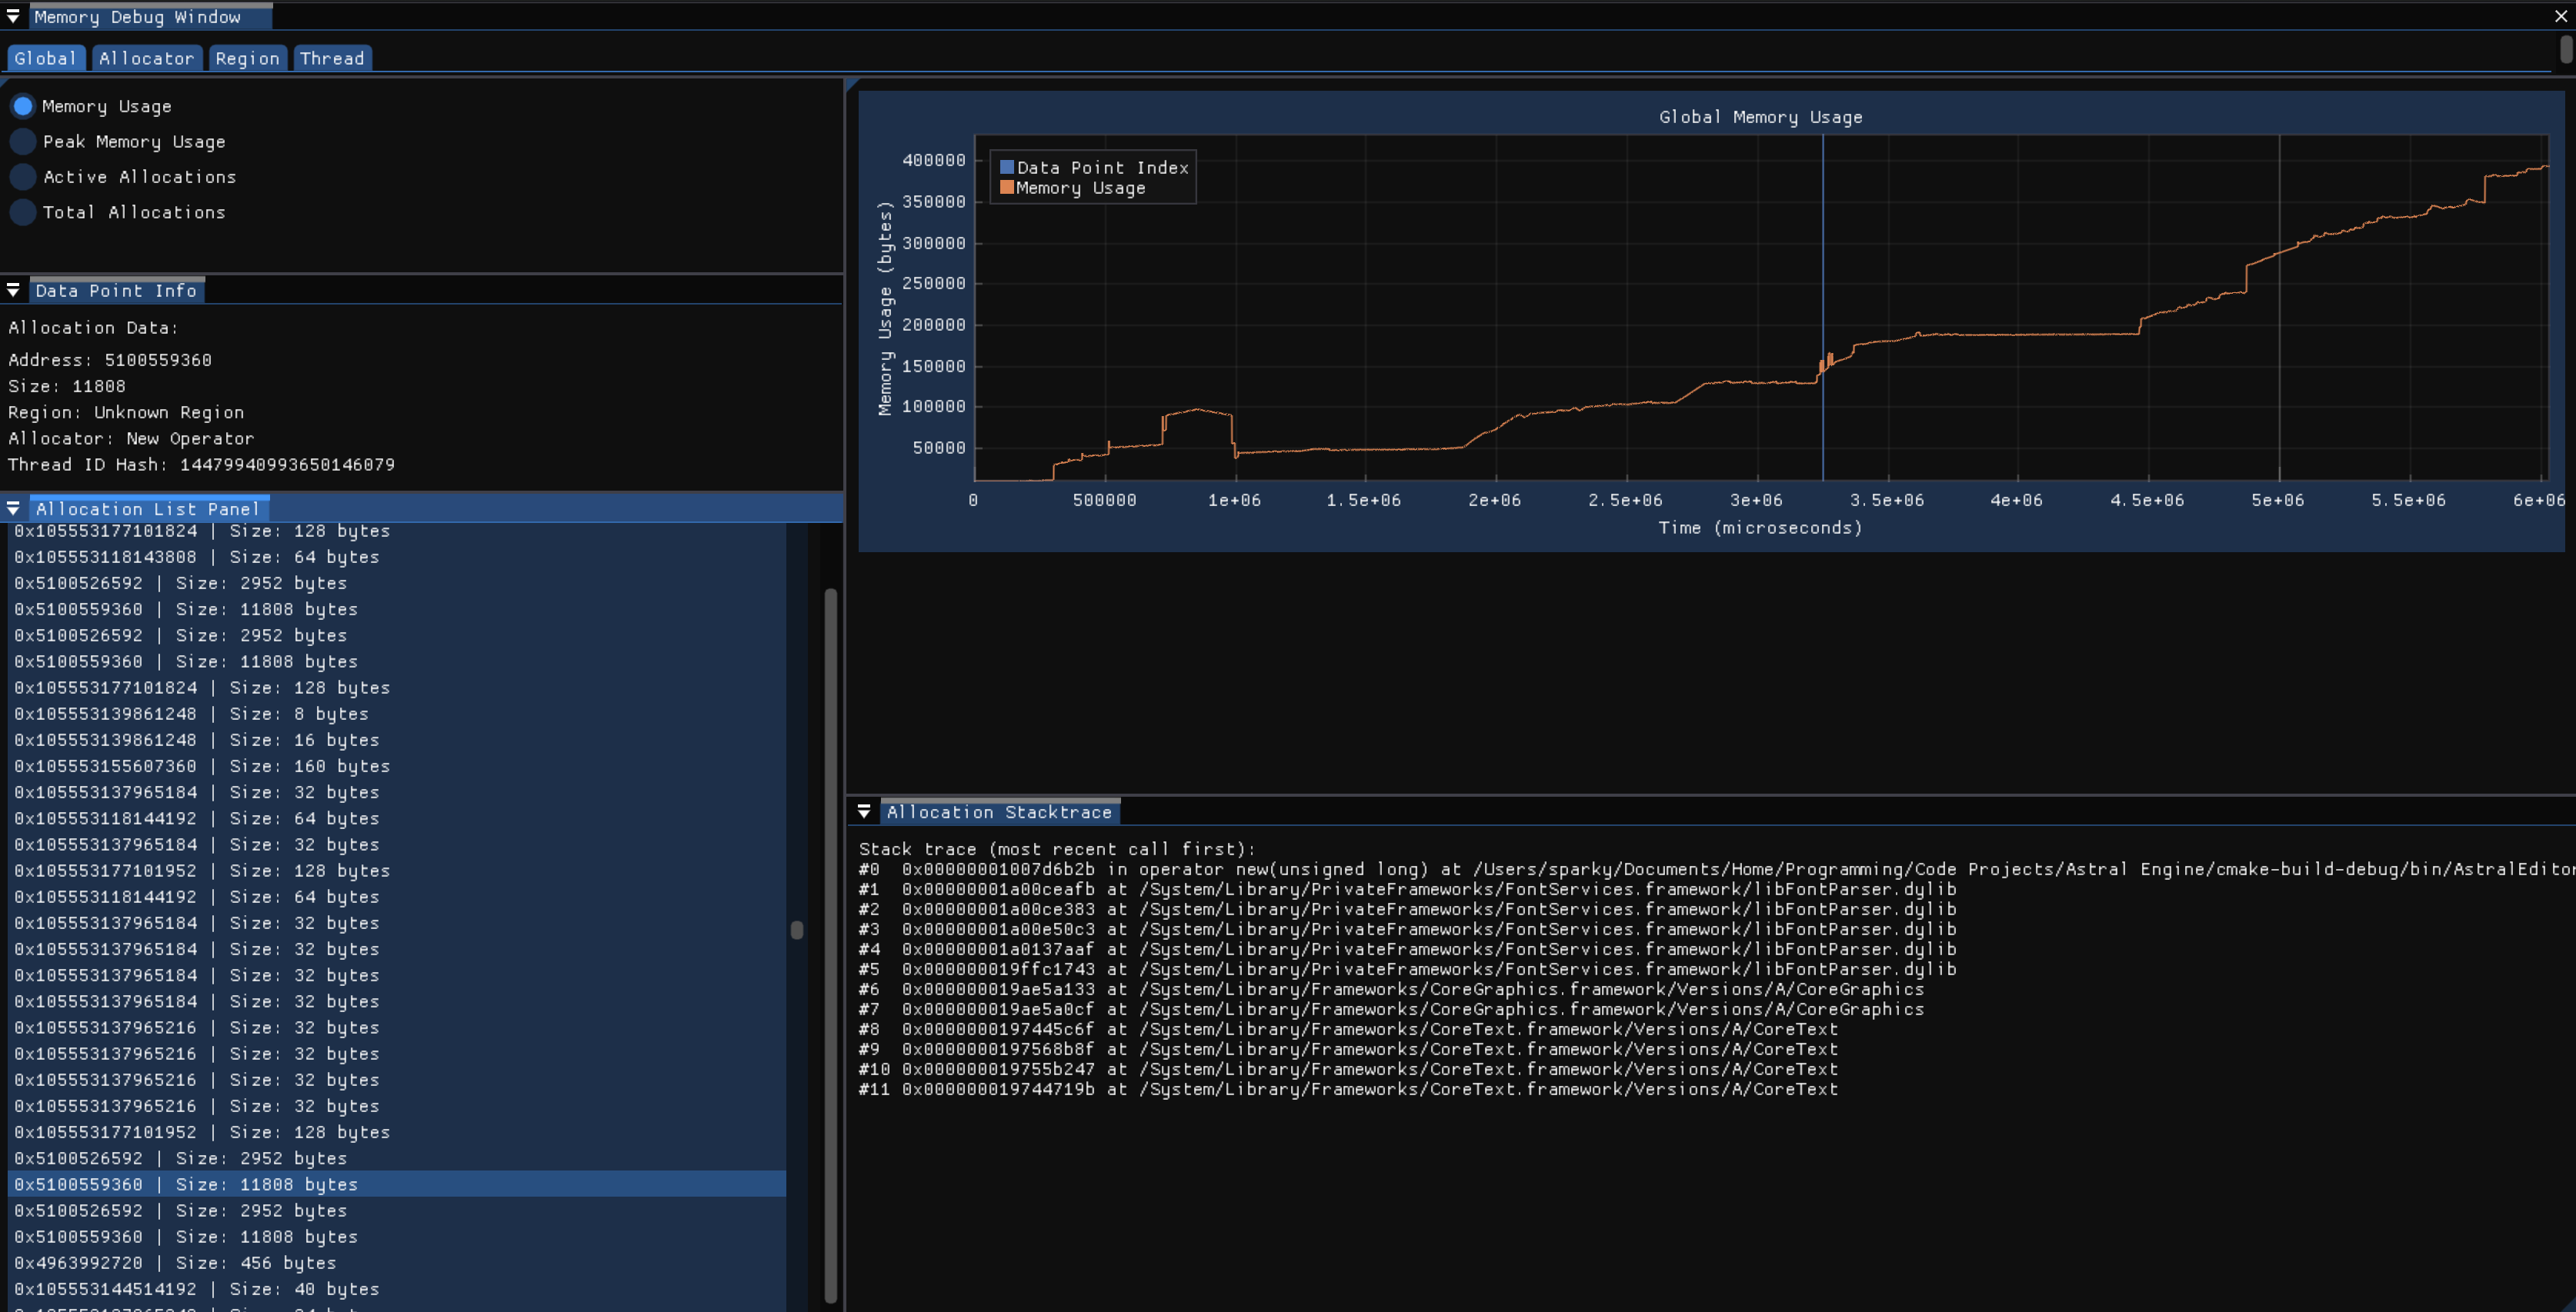Select the Memory Usage radio option
The width and height of the screenshot is (2576, 1312).
[22, 106]
